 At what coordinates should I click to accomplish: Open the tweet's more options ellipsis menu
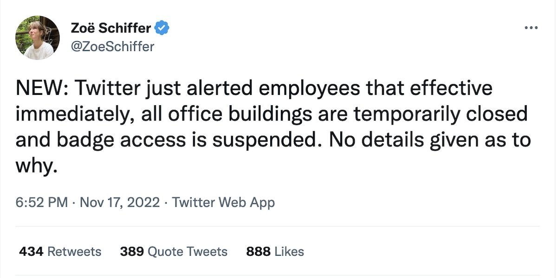tap(531, 28)
